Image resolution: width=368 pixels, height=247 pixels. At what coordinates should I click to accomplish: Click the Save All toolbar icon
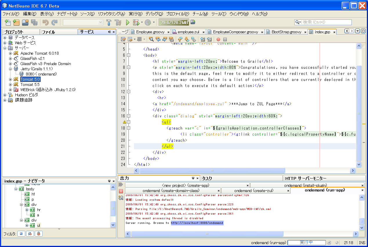(34, 22)
